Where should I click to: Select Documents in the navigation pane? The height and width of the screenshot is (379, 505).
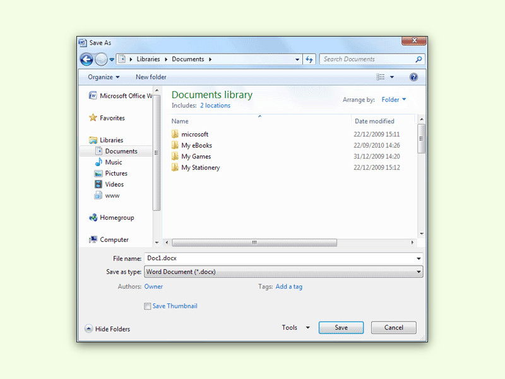(116, 151)
